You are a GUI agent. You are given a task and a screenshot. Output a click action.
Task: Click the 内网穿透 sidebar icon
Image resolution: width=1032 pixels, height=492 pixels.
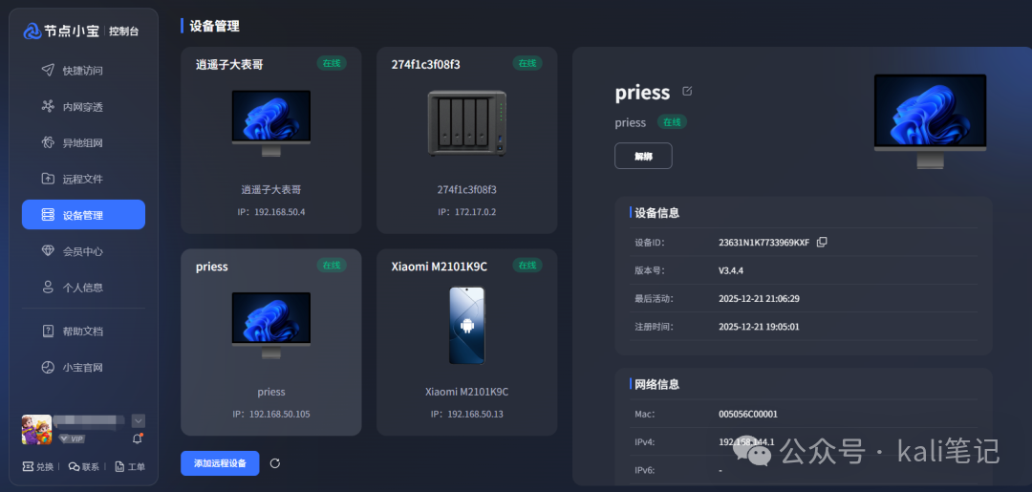tap(48, 106)
